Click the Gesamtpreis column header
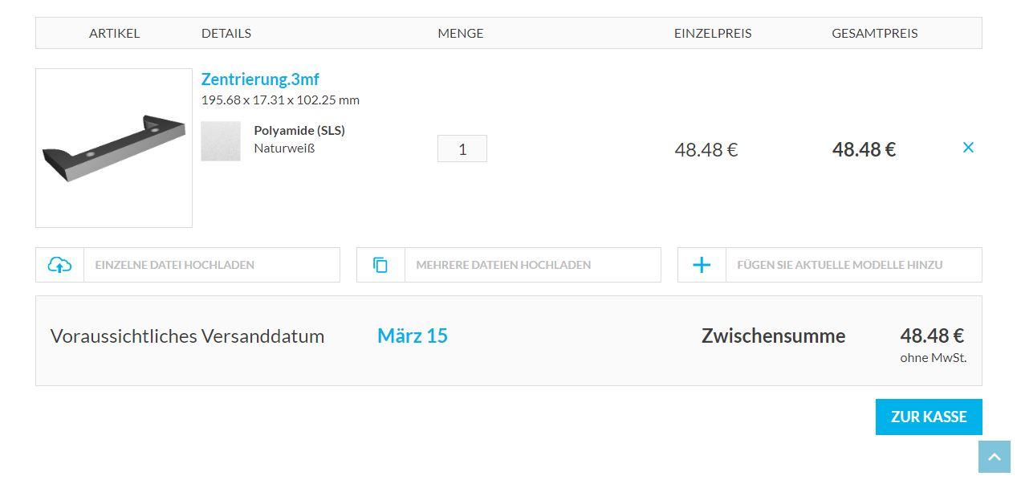The height and width of the screenshot is (480, 1017). pyautogui.click(x=875, y=33)
